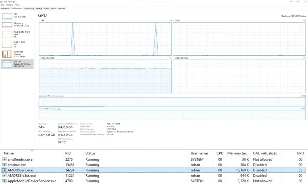Open the Options menu
This screenshot has width=308, height=184.
10,5
